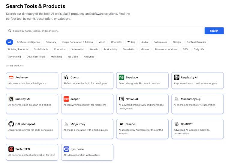240x163 pixels.
Task: Select the Chatbots category chip
Action: point(116,42)
